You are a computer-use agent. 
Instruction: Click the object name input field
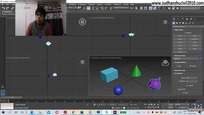(186, 59)
